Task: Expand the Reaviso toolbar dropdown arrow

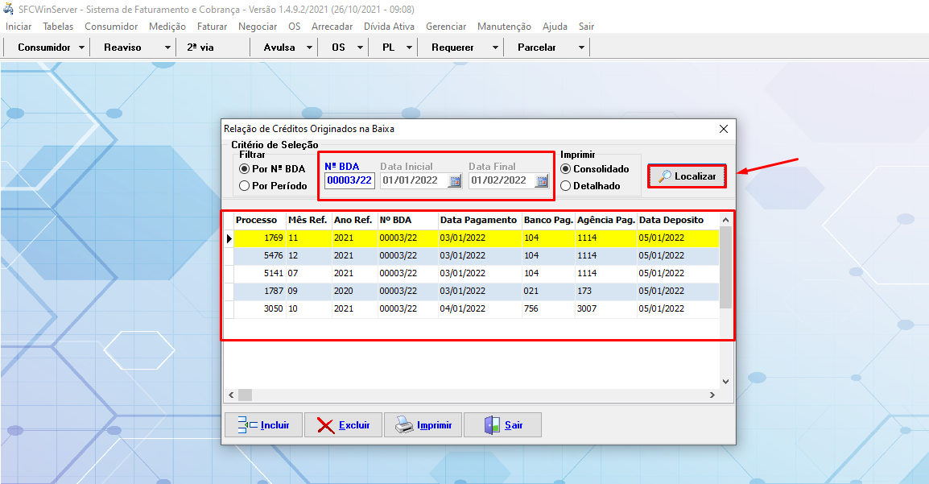Action: (167, 48)
